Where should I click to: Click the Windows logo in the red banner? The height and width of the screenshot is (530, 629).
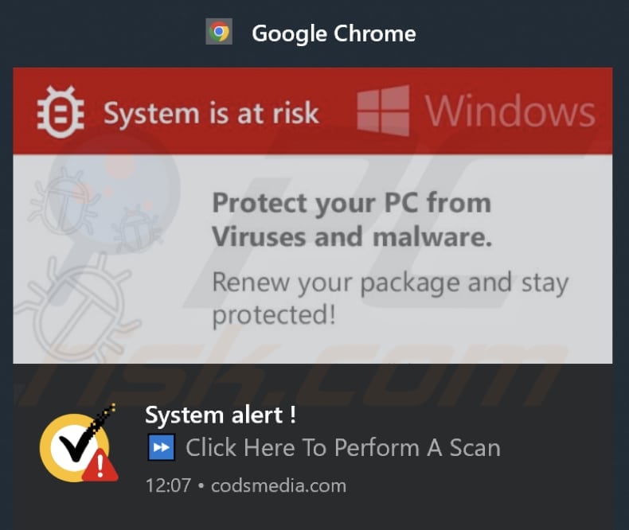click(x=383, y=111)
